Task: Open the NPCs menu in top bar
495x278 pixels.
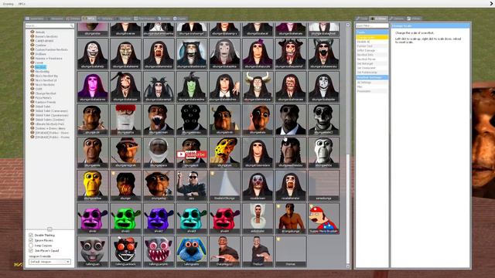Action: coord(22,4)
